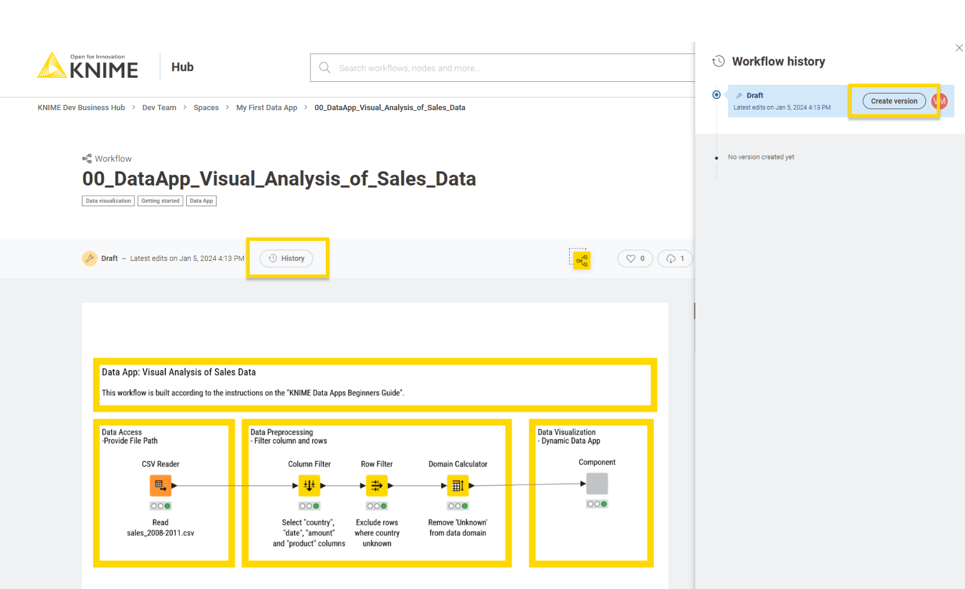Like the workflow with heart button
This screenshot has width=965, height=589.
coord(635,259)
